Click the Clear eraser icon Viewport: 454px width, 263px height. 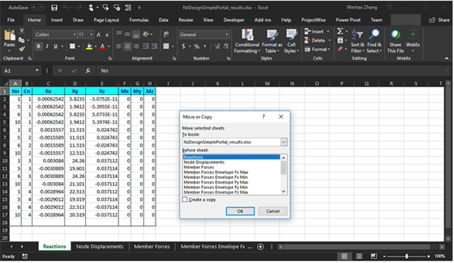pos(340,49)
